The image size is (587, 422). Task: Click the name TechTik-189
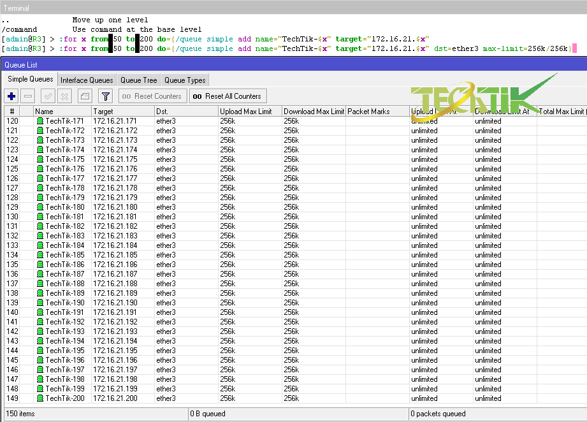click(x=65, y=293)
